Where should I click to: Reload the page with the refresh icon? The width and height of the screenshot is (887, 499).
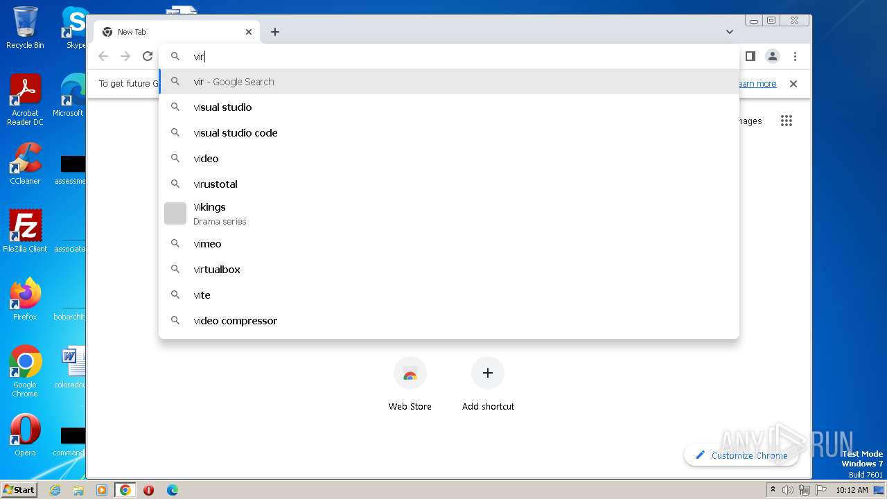(147, 57)
